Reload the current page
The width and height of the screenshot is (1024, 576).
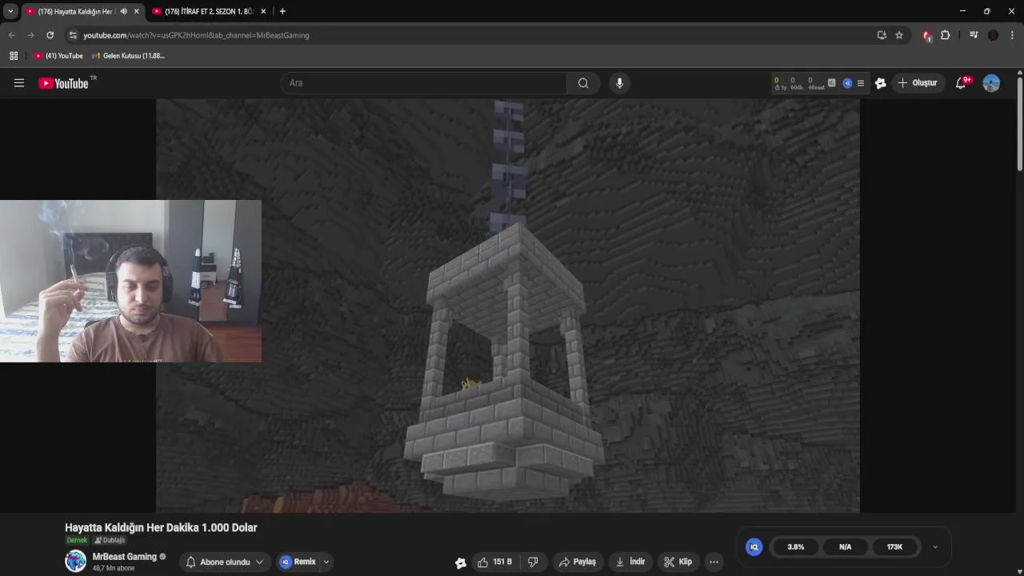(x=50, y=35)
